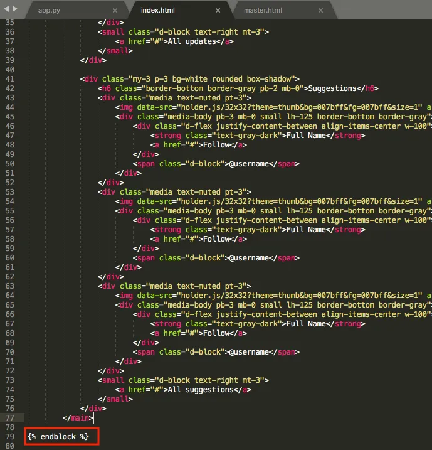This screenshot has width=432, height=450.
Task: Go to next tab with right arrow
Action: [15, 9]
